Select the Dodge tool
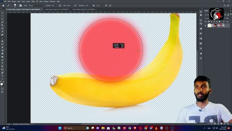Screen dimensions: 232x131 [x=3, y=57]
